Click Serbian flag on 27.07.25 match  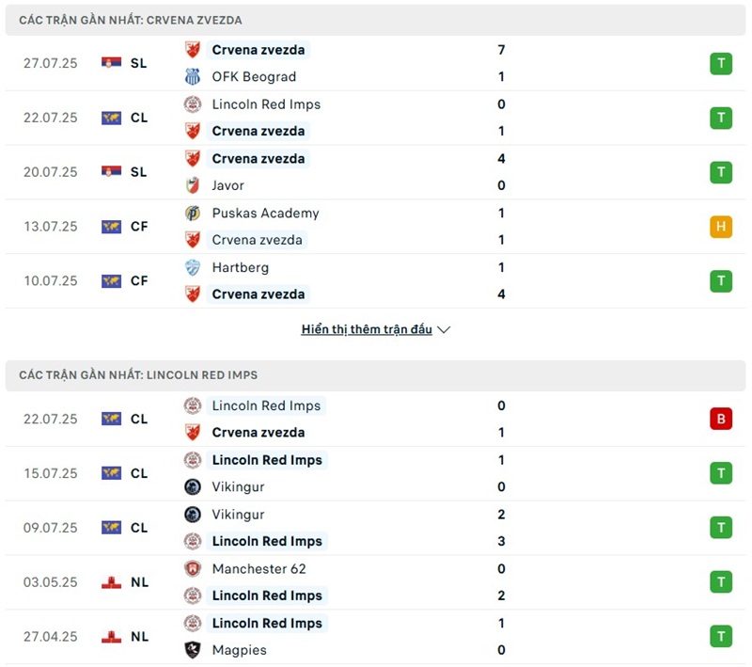pos(112,63)
